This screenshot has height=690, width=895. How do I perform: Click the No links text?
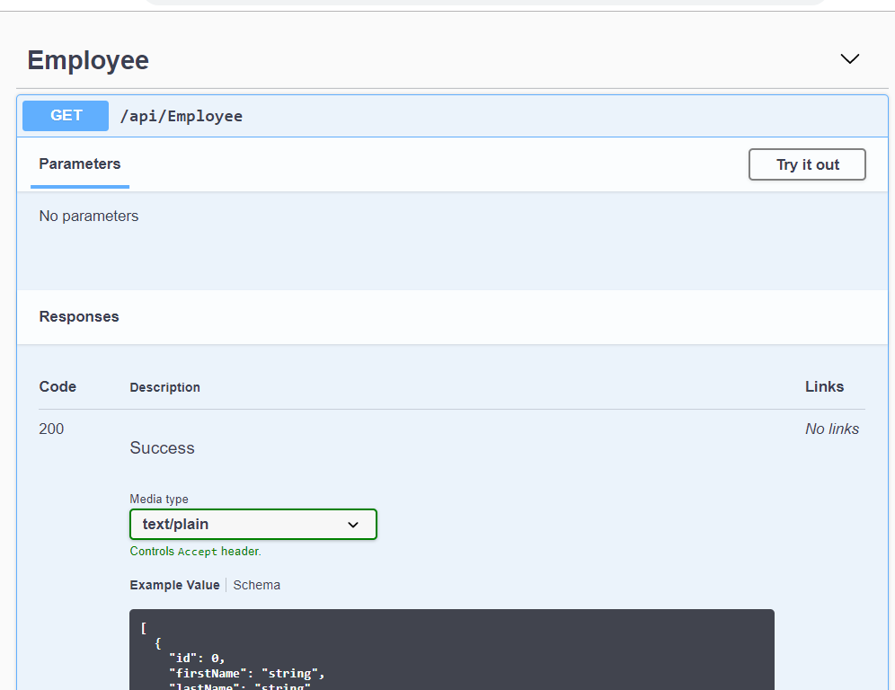pos(832,429)
